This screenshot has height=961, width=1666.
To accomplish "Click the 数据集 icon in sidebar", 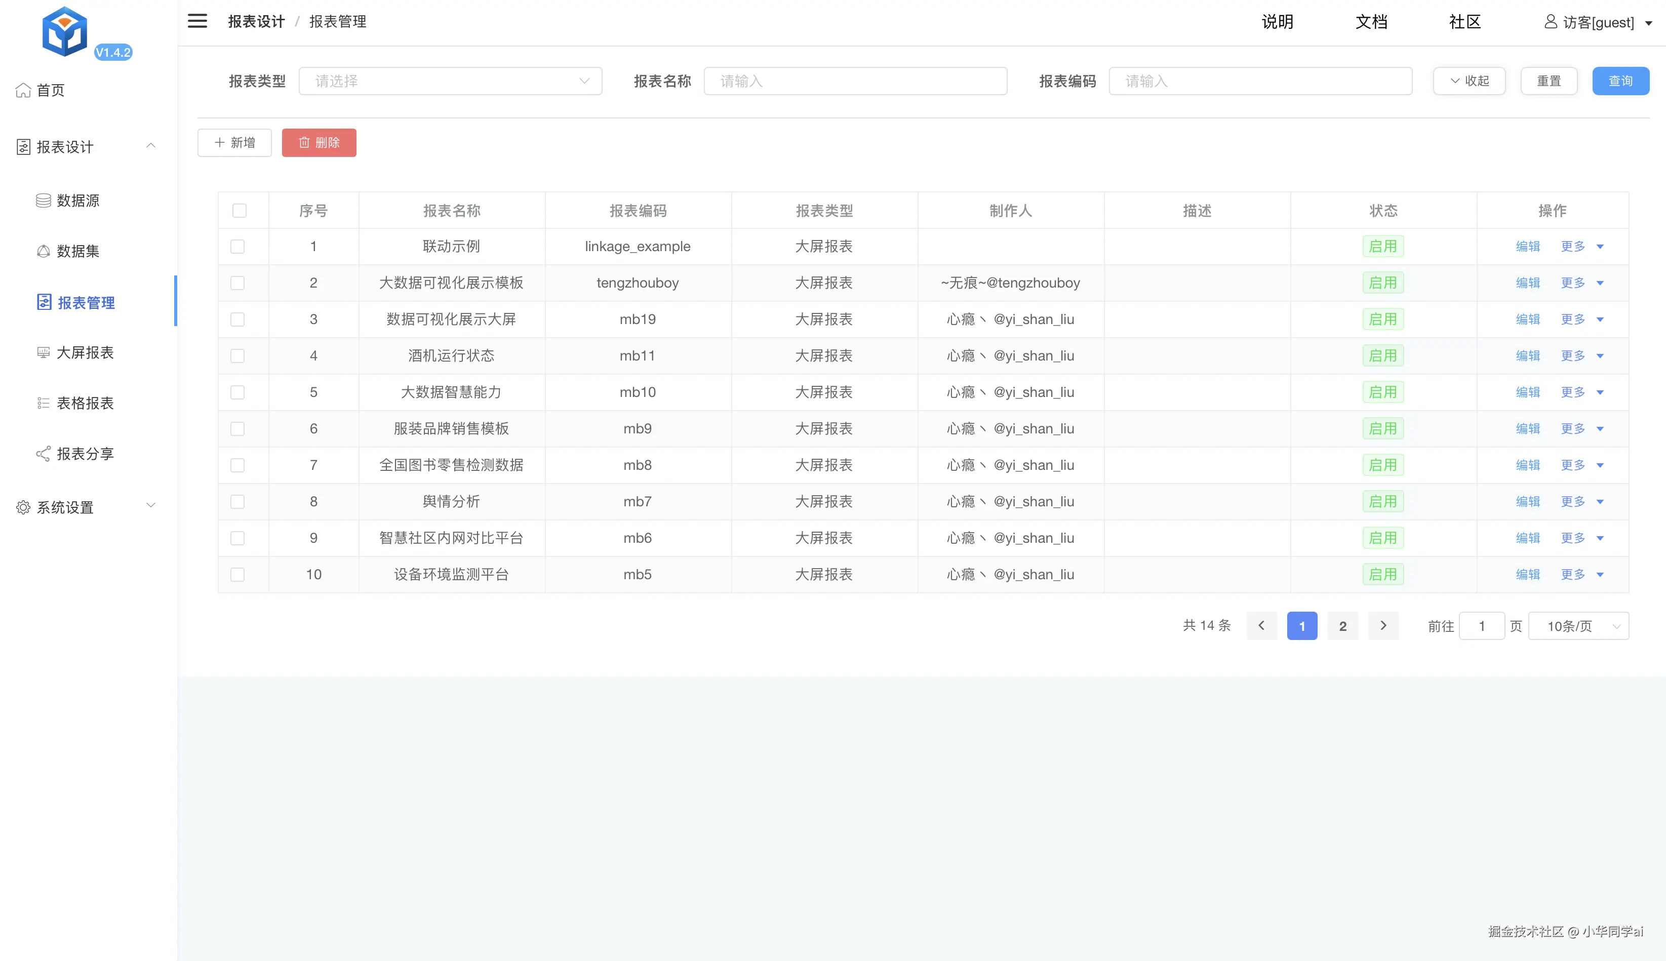I will pos(44,251).
